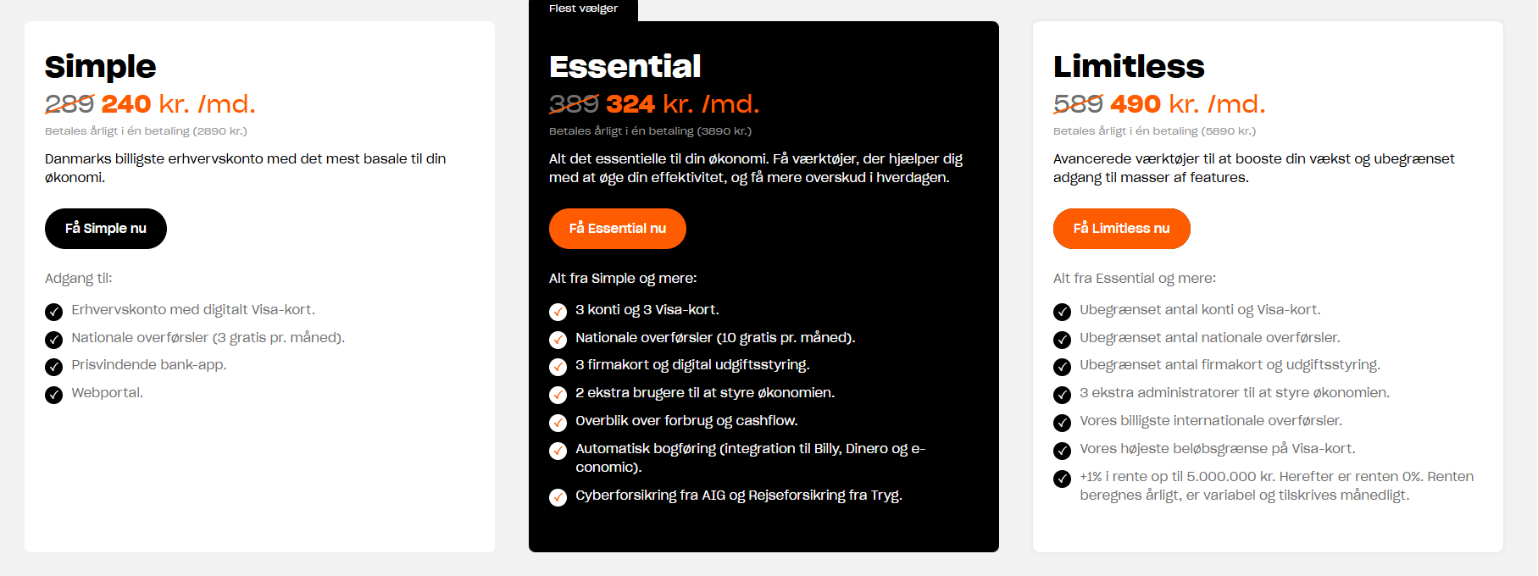Screen dimensions: 1538x576
Task: Click checkmark beside Automatisk bogføring feature
Action: tap(558, 451)
